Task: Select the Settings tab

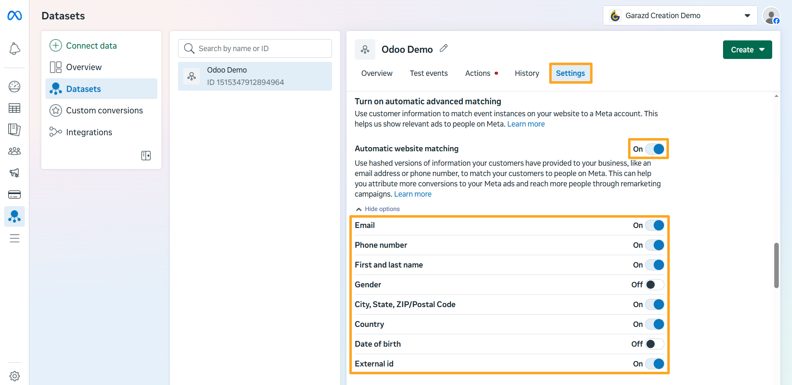Action: click(x=570, y=73)
